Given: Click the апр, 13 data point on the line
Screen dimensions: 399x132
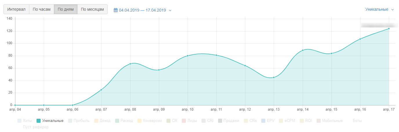Looking at the screenshot, I should point(273,77).
